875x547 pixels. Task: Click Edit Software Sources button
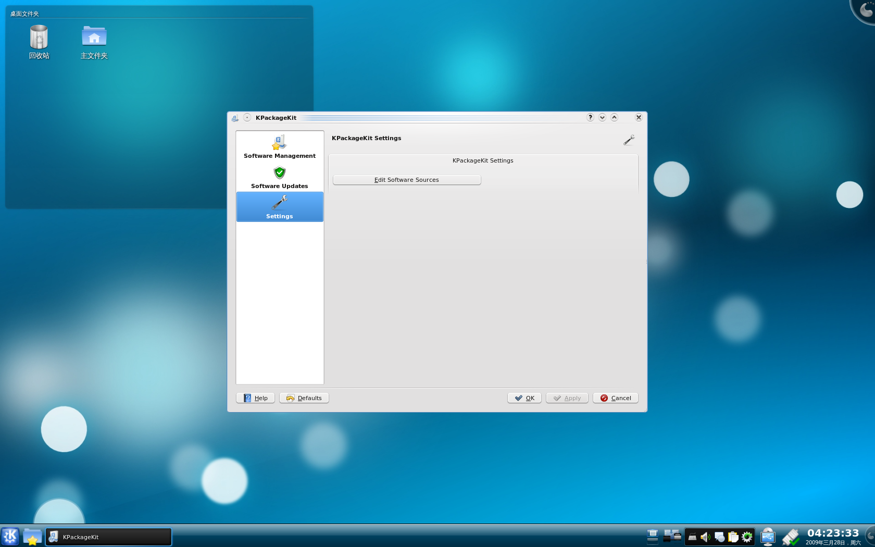click(x=407, y=180)
